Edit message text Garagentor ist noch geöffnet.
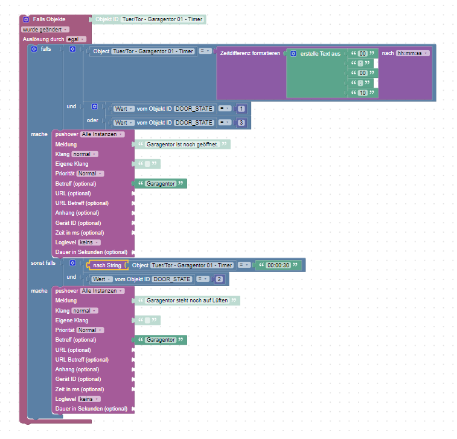 coord(182,145)
